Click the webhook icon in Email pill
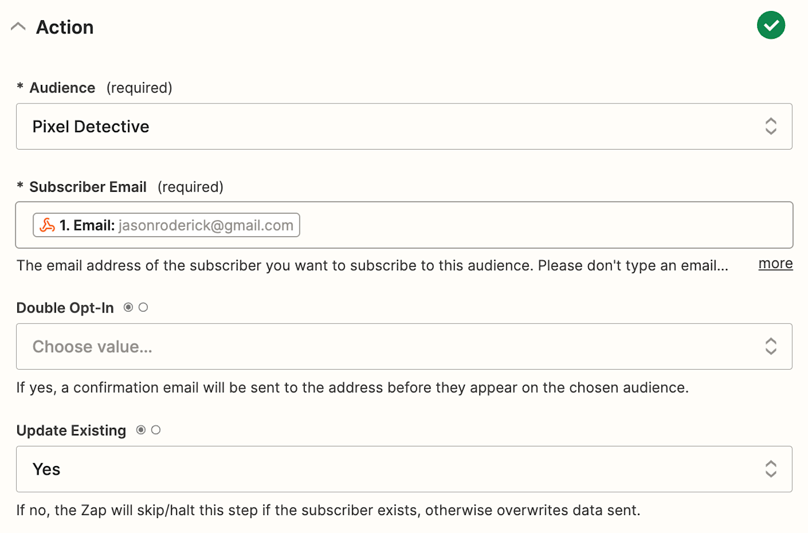 [x=47, y=225]
